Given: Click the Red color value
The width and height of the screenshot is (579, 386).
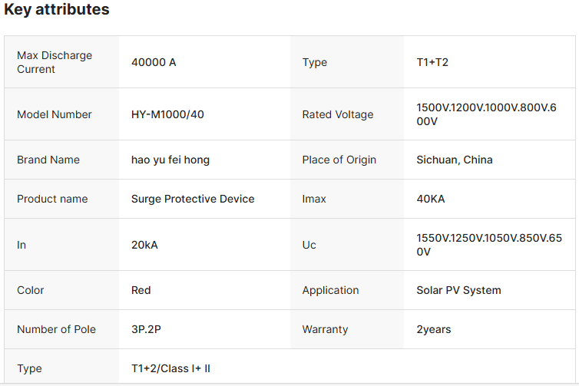Looking at the screenshot, I should [141, 290].
